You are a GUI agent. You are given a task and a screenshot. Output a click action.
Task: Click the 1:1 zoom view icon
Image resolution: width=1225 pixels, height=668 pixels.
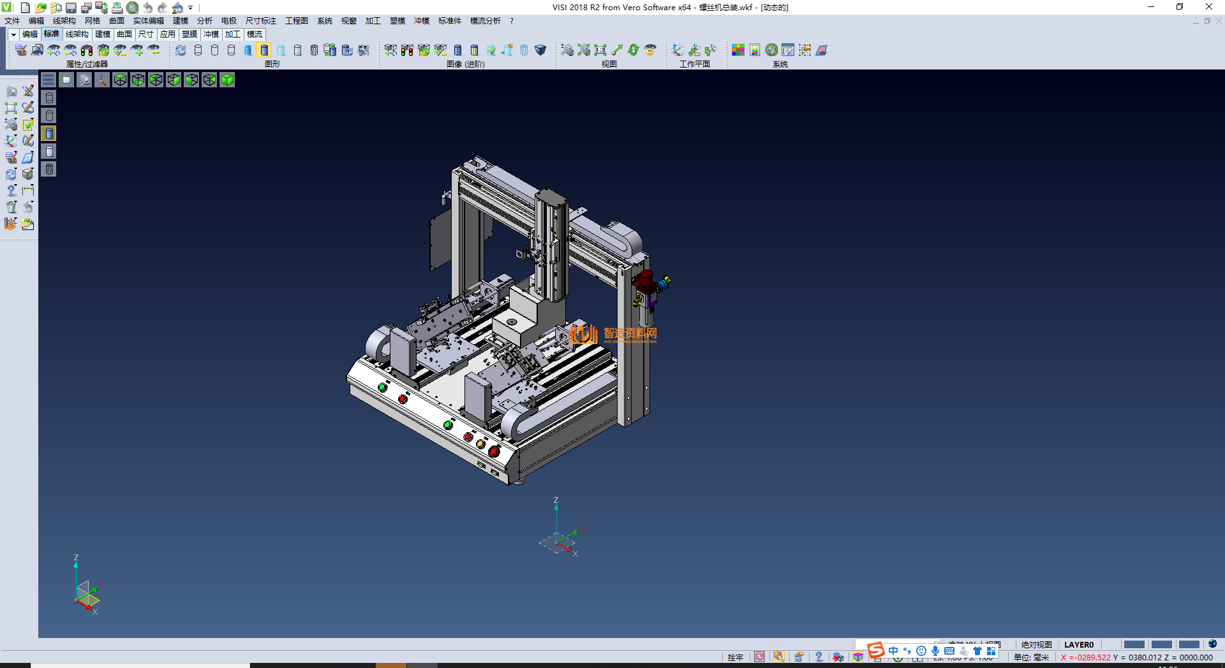(x=600, y=50)
